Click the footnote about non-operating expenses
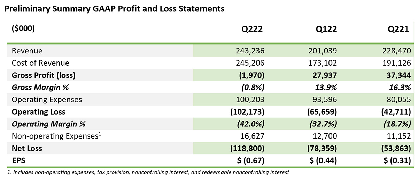The width and height of the screenshot is (418, 183). [148, 172]
